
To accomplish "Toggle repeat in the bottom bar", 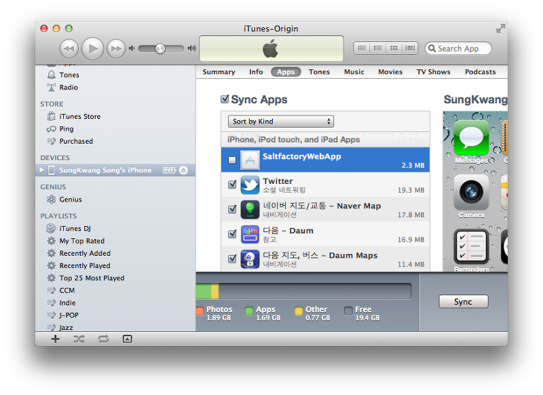I will click(x=103, y=339).
